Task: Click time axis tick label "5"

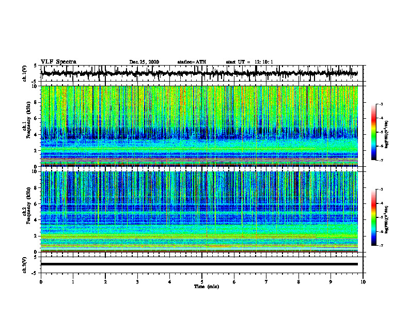Action: click(202, 282)
